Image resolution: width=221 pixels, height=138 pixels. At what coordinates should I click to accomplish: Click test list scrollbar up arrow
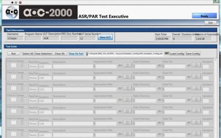215,60
